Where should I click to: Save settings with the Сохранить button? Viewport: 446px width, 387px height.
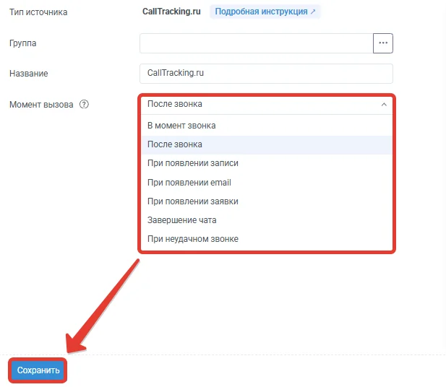[x=38, y=370]
